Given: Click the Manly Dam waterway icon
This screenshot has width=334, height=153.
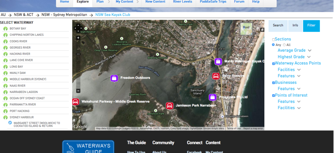Looking at the screenshot, I should click(x=5, y=73).
